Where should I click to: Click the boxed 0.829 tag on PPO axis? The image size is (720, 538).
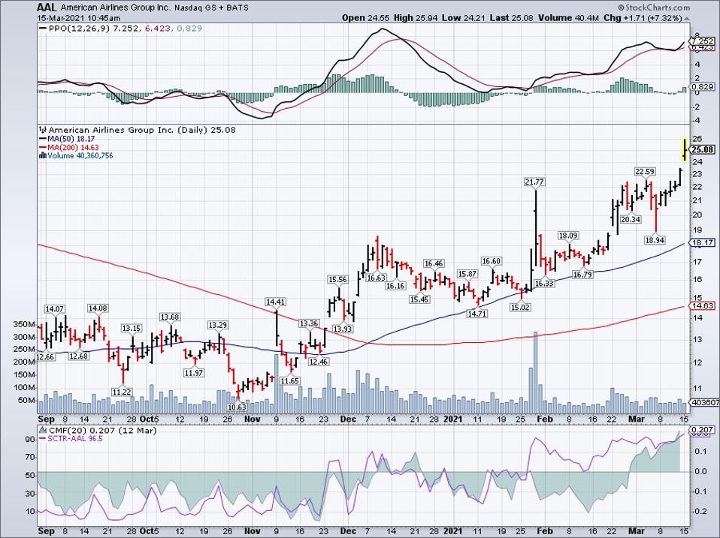[x=703, y=86]
